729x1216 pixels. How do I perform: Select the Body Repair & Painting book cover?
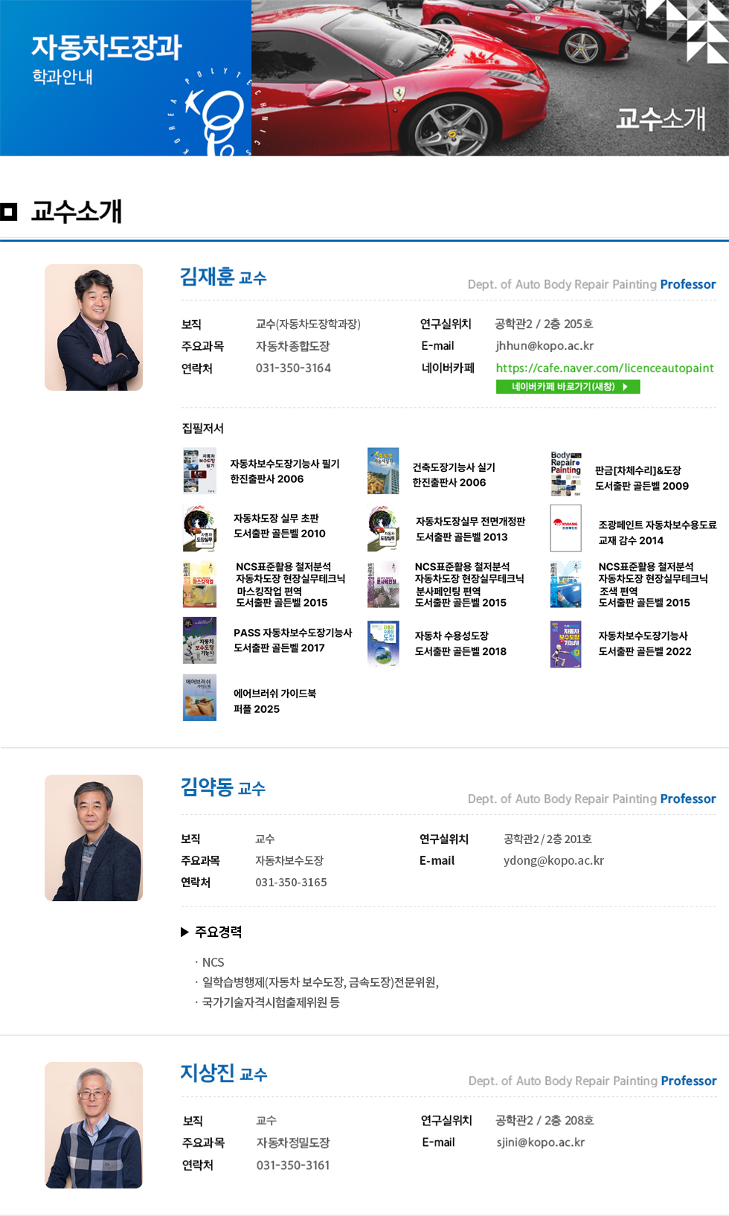pyautogui.click(x=565, y=473)
